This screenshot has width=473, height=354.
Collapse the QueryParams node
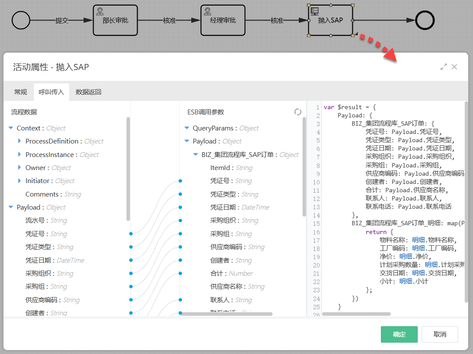[x=187, y=128]
